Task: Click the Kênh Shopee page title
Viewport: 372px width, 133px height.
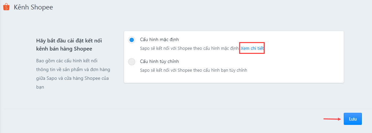Action: pos(33,7)
